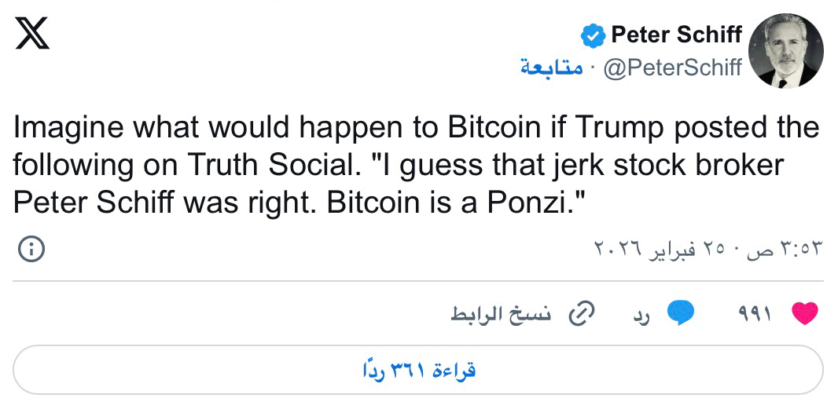Click the blue verified badge
838x409 pixels.
592,35
